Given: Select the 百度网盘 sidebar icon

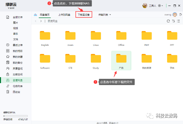Looking at the screenshot, I should [8, 80].
